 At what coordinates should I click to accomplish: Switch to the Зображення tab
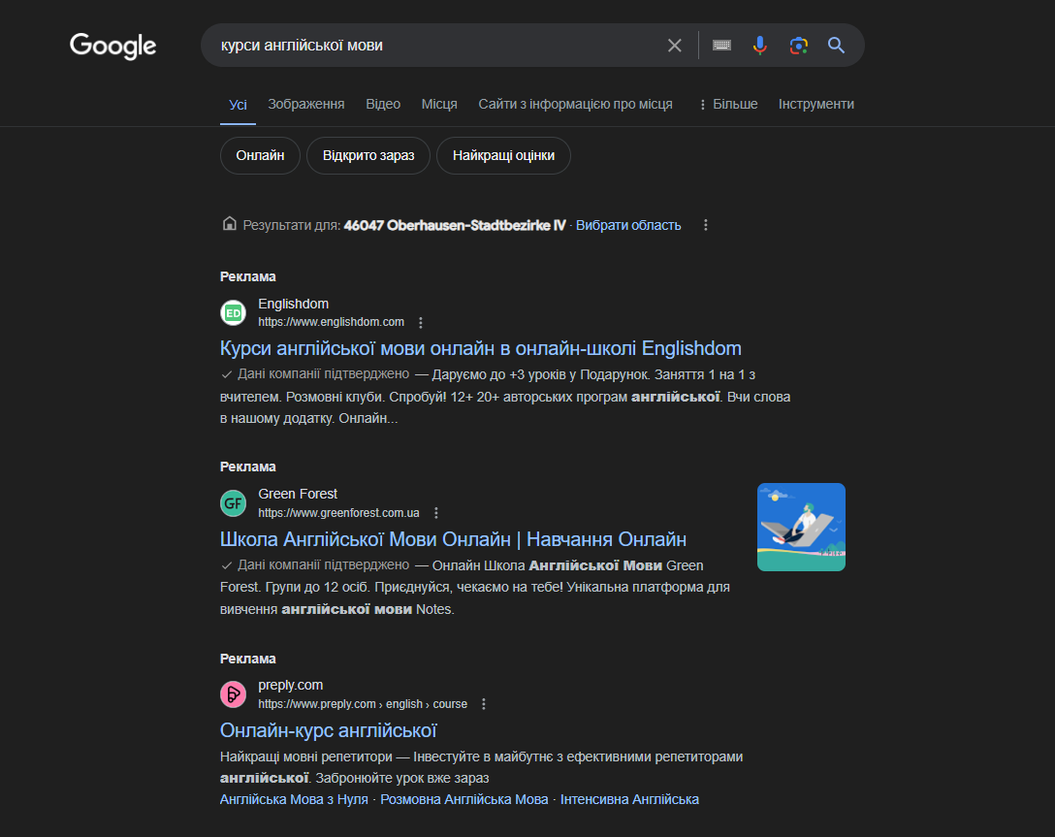pyautogui.click(x=306, y=105)
